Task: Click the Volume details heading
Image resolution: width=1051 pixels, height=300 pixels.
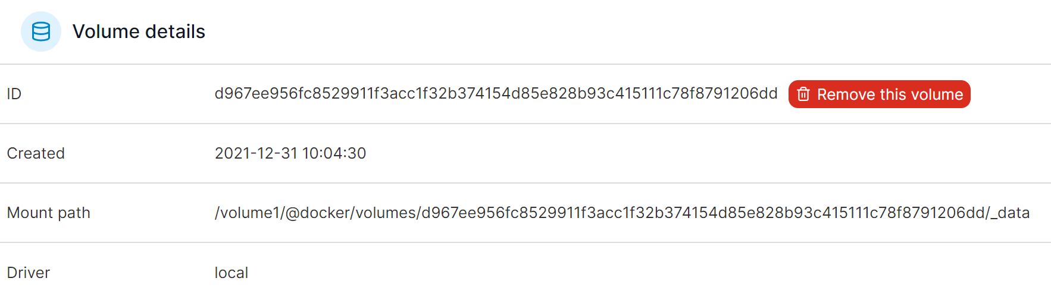Action: pos(139,31)
